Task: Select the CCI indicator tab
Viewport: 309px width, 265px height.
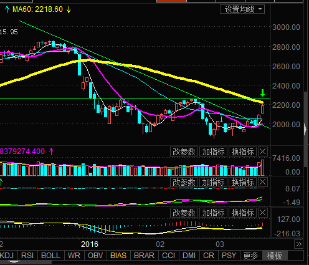Action: pyautogui.click(x=169, y=255)
